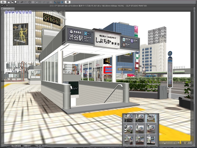
Task: Choose camera angle preset thumbnail 12
Action: pos(151,140)
